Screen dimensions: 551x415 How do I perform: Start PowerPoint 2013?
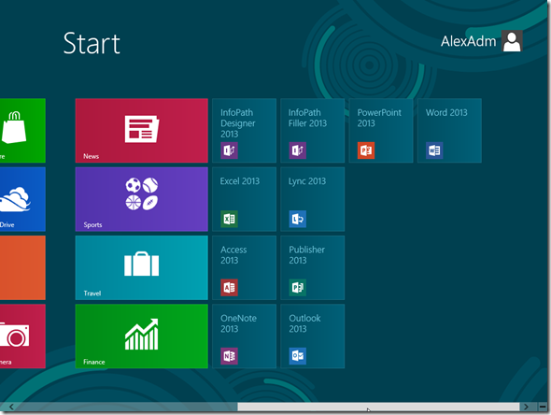coord(381,131)
